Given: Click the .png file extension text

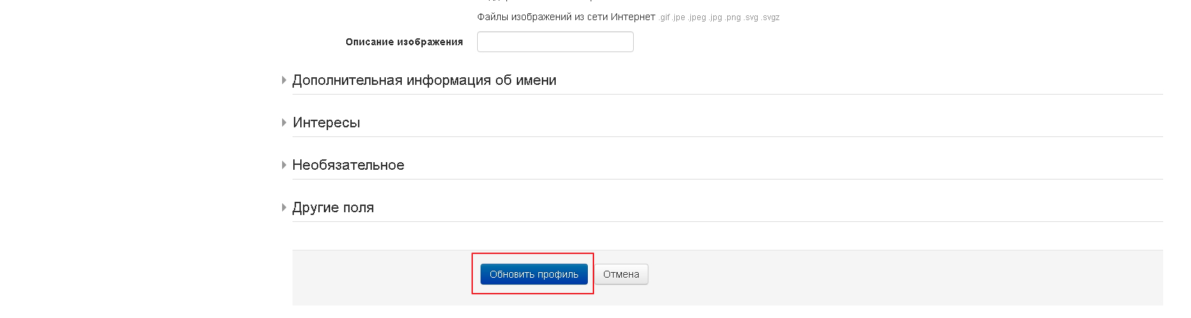Looking at the screenshot, I should [733, 17].
